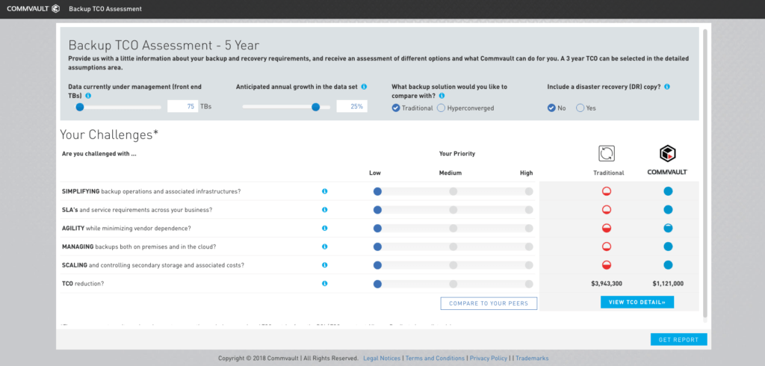The height and width of the screenshot is (366, 765).
Task: Click the Compare To Your Peers button
Action: [x=489, y=303]
